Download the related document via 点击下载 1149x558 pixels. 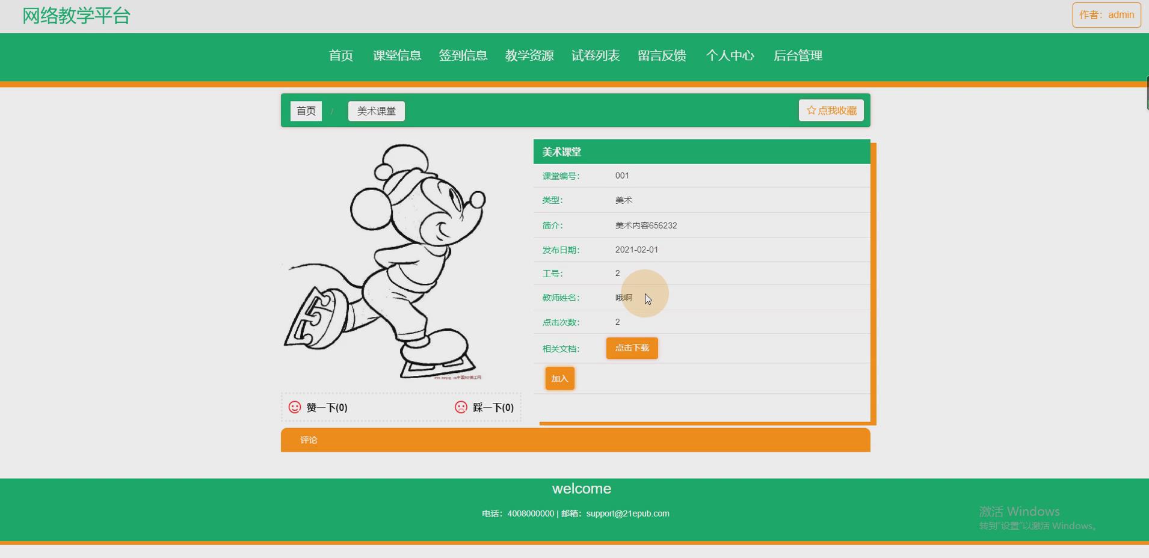(x=632, y=348)
